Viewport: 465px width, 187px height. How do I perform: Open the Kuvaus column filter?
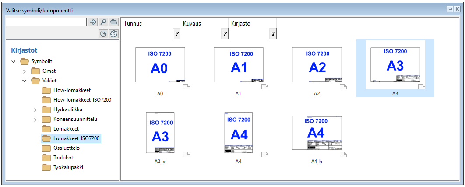tap(225, 35)
